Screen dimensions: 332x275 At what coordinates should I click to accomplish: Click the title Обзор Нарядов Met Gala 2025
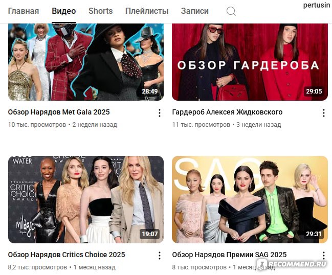pos(59,112)
